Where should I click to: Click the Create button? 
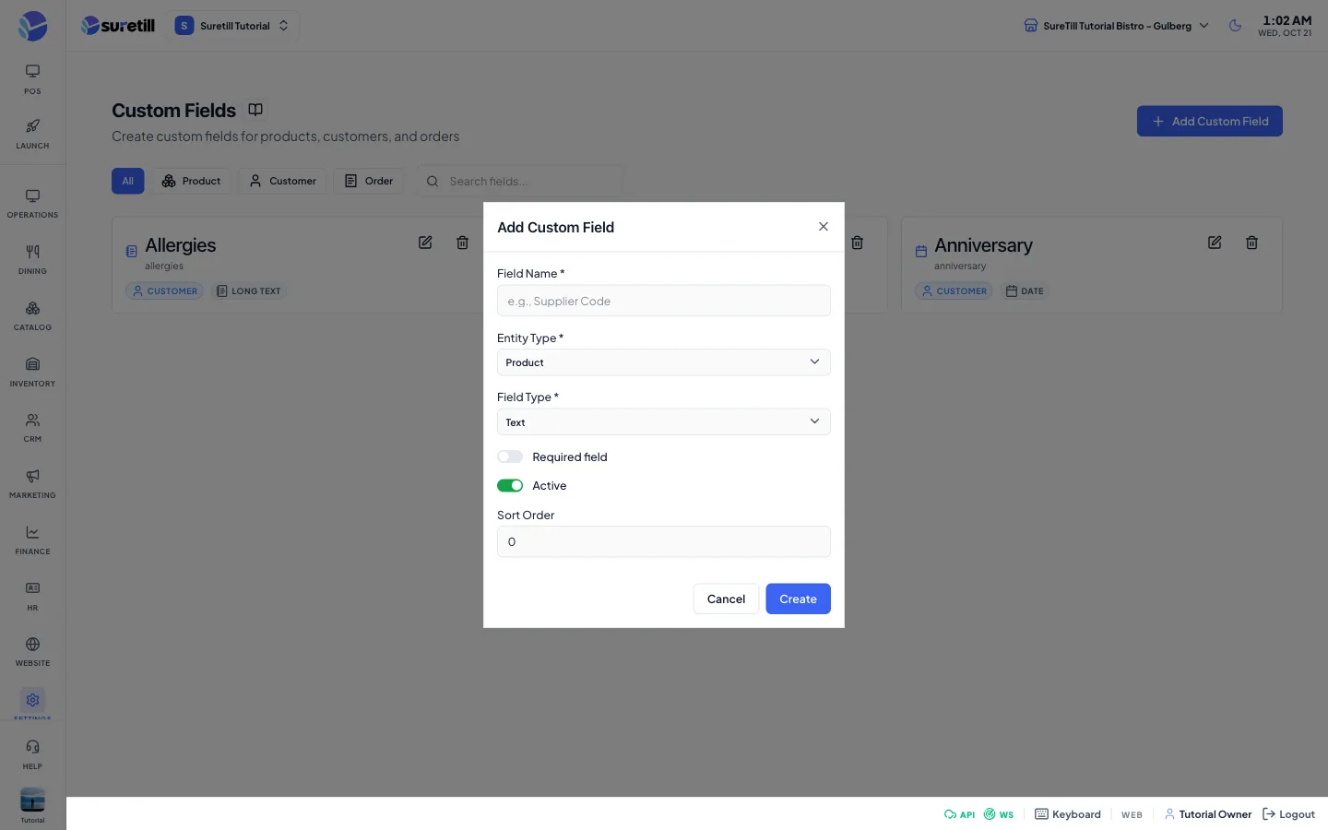[798, 599]
